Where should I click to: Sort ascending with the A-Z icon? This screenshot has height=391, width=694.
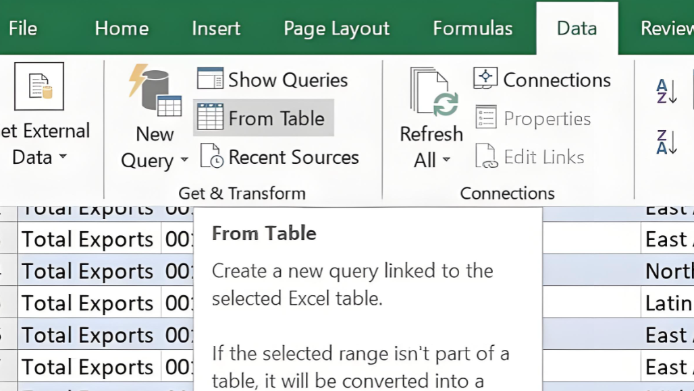pyautogui.click(x=667, y=91)
